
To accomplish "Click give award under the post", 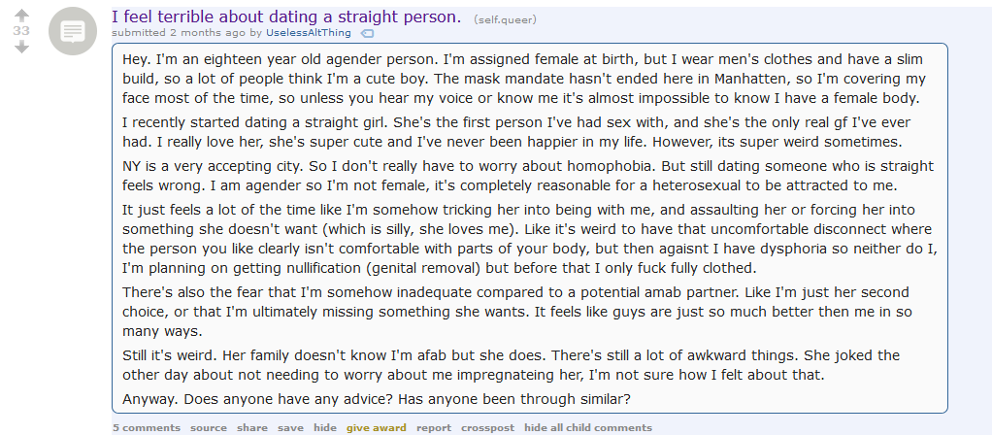I will pos(377,427).
